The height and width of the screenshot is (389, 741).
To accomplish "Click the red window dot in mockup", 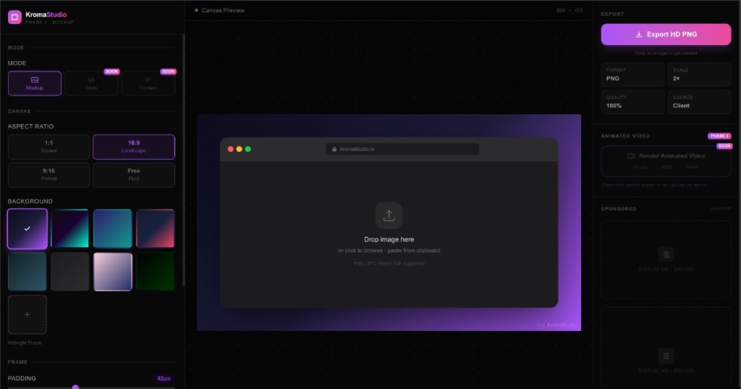I will coord(230,149).
